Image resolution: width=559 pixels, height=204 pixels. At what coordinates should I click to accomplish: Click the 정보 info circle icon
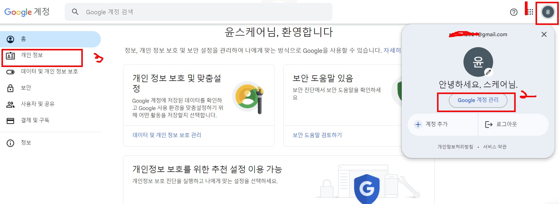coord(10,143)
